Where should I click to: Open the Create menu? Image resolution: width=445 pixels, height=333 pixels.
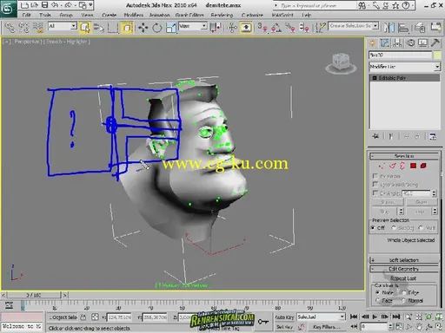pos(109,15)
